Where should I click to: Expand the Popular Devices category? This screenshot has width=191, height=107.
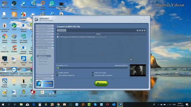tap(45, 29)
